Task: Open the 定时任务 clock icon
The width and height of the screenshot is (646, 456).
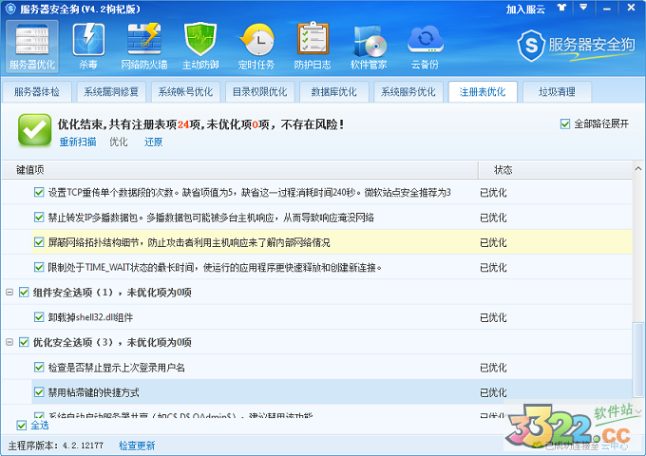Action: (256, 47)
